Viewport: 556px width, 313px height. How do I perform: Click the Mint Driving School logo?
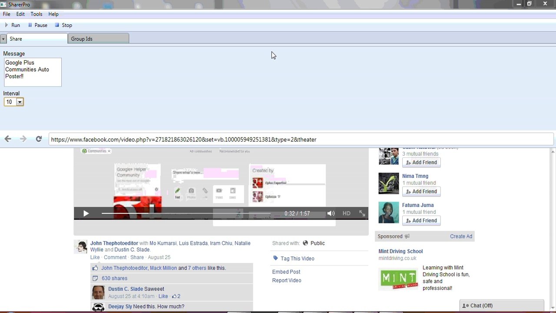[399, 280]
